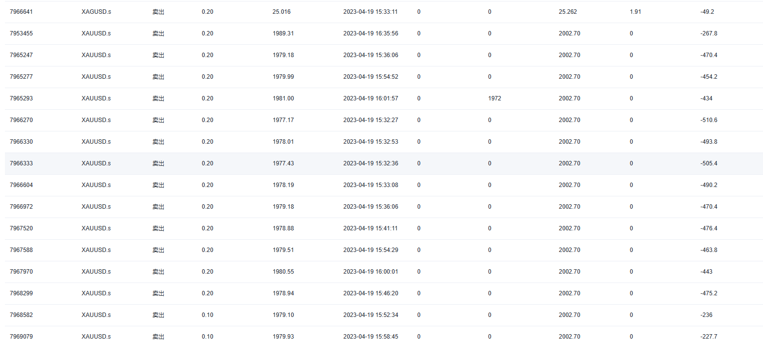Select order number 7967520
This screenshot has width=763, height=346.
click(21, 228)
